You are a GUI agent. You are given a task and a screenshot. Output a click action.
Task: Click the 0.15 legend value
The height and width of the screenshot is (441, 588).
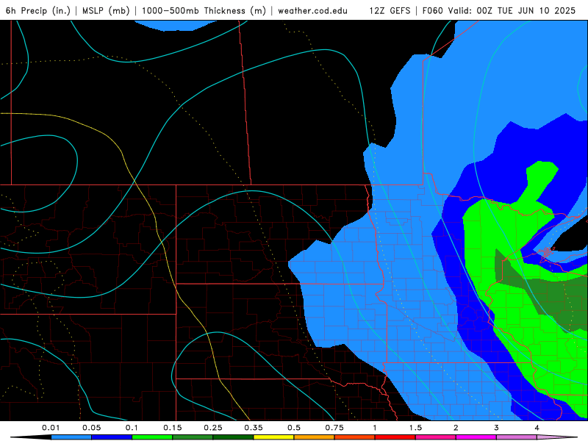[173, 428]
